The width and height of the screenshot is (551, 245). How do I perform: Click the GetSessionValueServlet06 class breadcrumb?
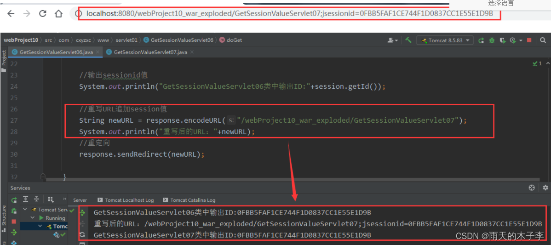pos(178,40)
